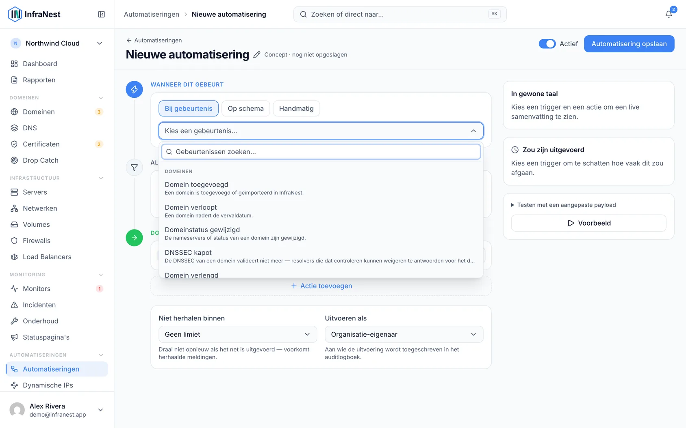686x428 pixels.
Task: Collapse the sidebar panel icon
Action: pyautogui.click(x=102, y=14)
